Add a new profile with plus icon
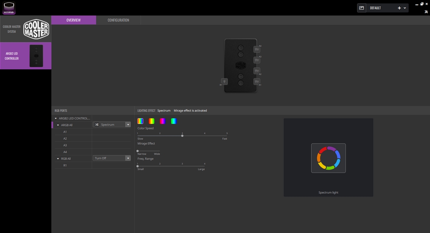Image resolution: width=430 pixels, height=233 pixels. [399, 8]
